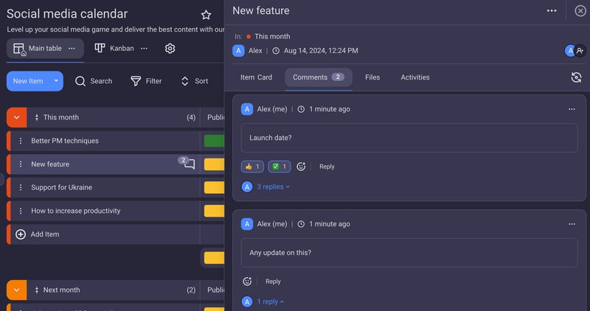590x311 pixels.
Task: Star the Social media calendar board
Action: pos(206,15)
